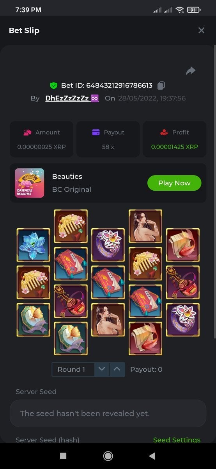
Task: Go to next round with down chevron
Action: click(102, 369)
